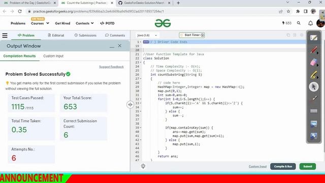The width and height of the screenshot is (325, 183).
Task: Click the Submit button
Action: [308, 166]
